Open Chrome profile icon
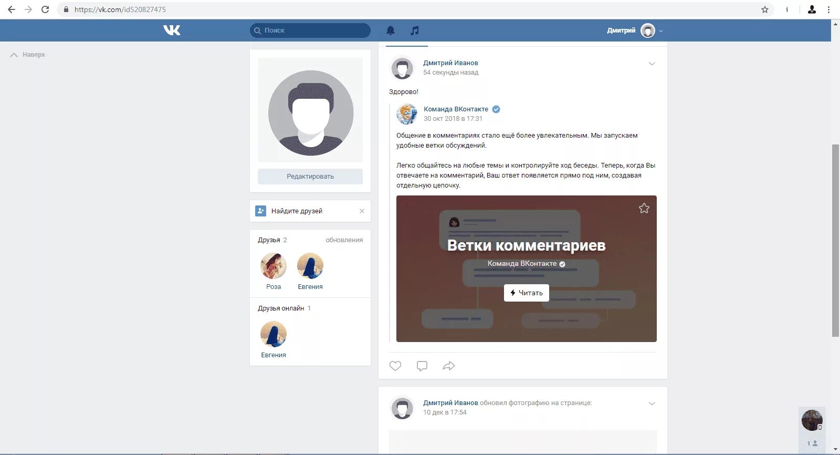840x455 pixels. click(x=812, y=9)
